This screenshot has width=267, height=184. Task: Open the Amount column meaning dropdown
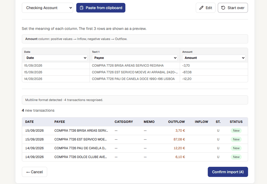point(214,58)
